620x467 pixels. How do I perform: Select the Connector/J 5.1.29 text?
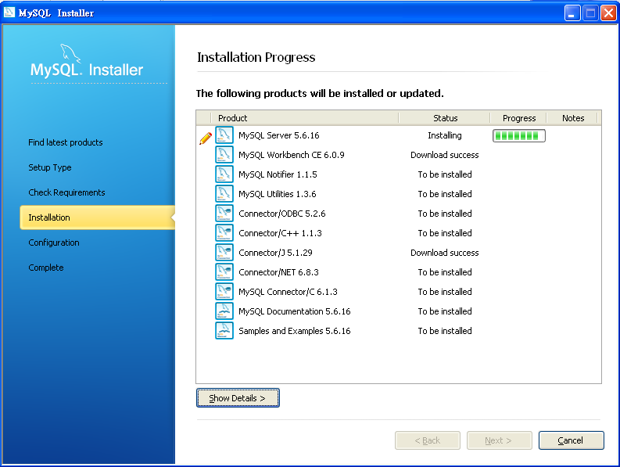[275, 253]
